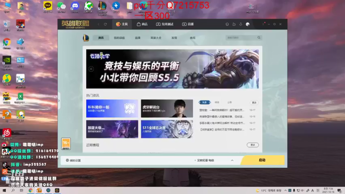Open the 商店 store tab
345x194 pixels.
coord(142,24)
